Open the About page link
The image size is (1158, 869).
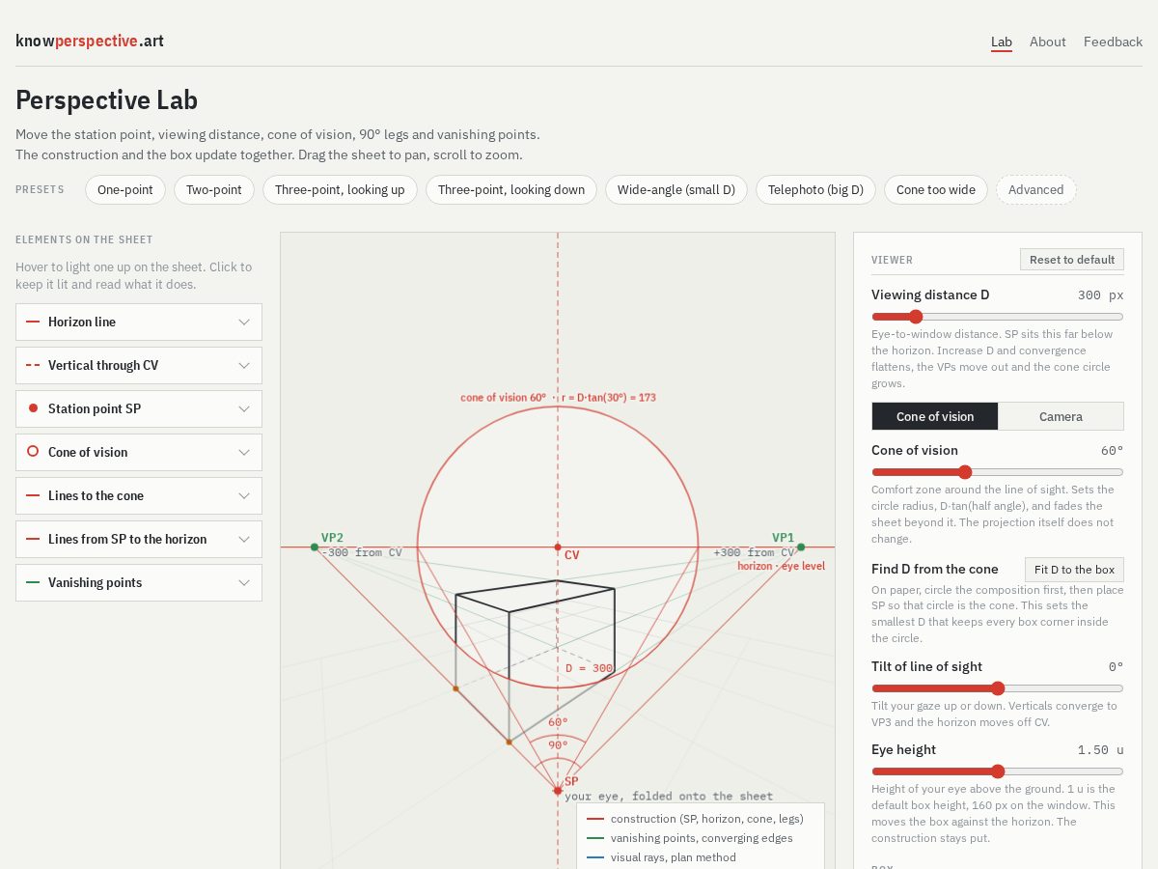(x=1047, y=42)
